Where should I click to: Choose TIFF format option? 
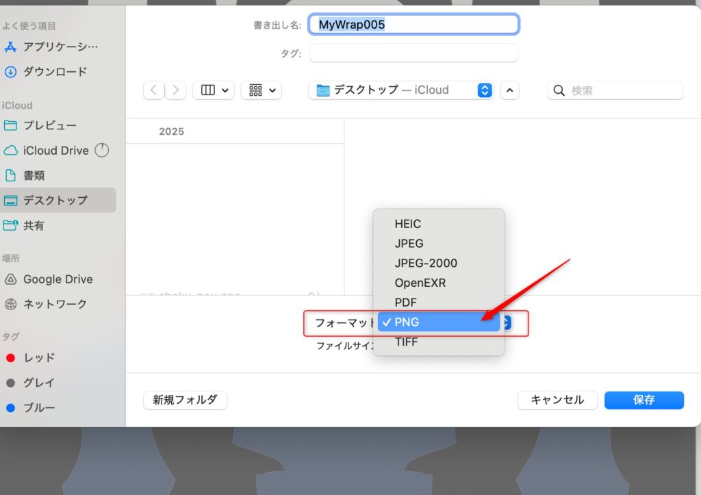tap(406, 342)
